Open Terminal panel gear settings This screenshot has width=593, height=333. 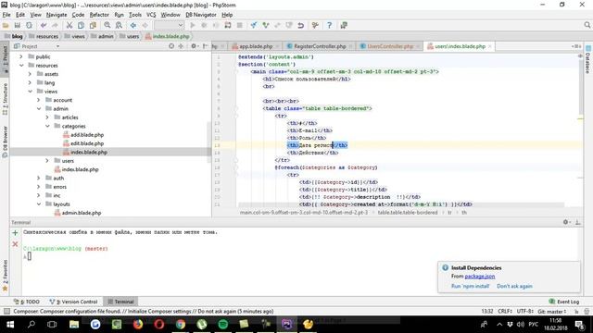(566, 222)
